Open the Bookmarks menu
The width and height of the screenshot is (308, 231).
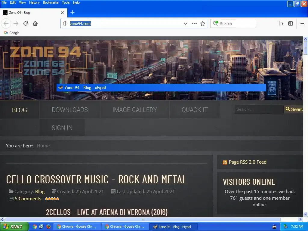tap(51, 2)
